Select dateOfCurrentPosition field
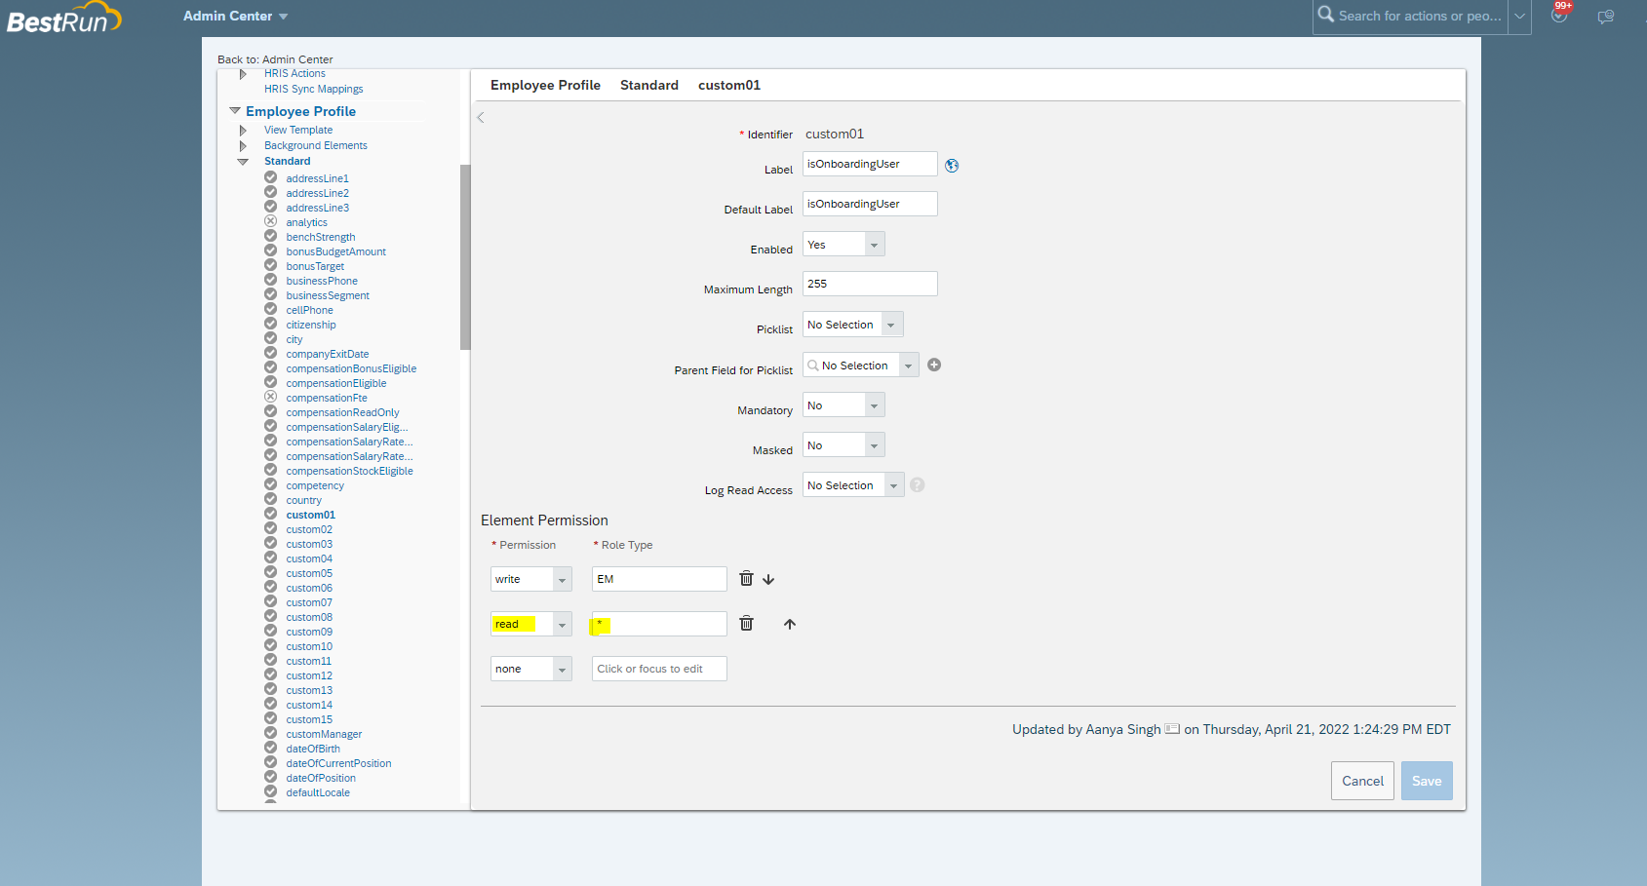The width and height of the screenshot is (1647, 886). coord(338,763)
